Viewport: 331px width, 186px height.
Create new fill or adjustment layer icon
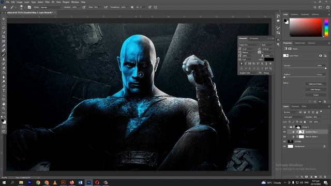click(x=311, y=177)
